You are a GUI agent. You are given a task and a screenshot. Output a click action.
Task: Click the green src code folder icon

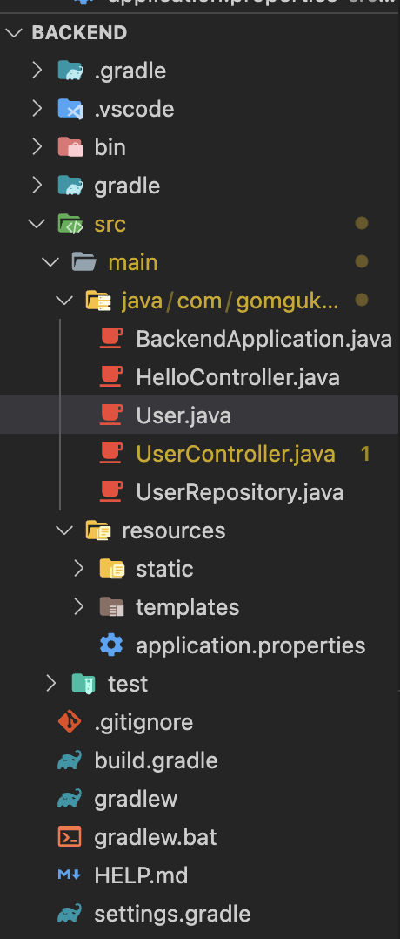pyautogui.click(x=70, y=224)
